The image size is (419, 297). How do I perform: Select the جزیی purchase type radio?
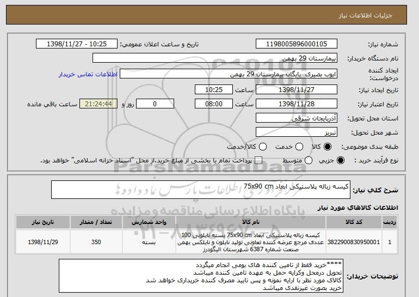[x=341, y=160]
